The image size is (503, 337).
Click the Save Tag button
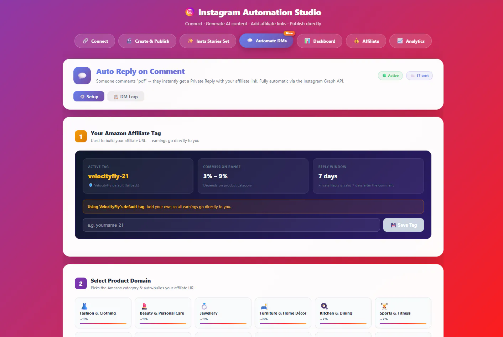[x=403, y=225]
